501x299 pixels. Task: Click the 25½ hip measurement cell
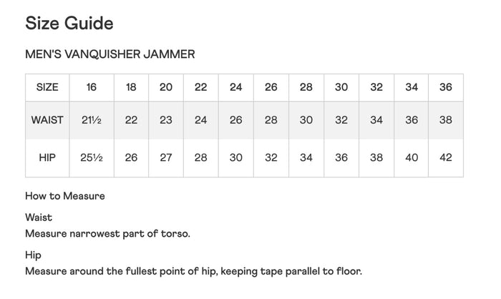(x=92, y=157)
